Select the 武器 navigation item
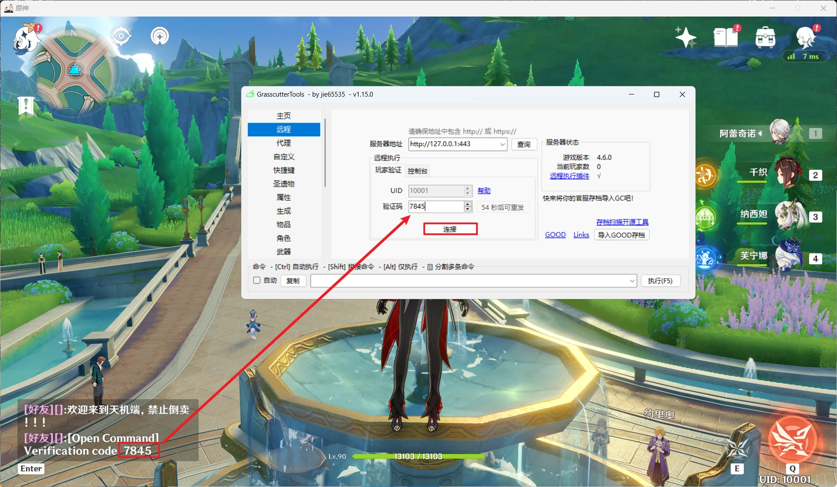Screen dimensions: 837x487 (283, 252)
